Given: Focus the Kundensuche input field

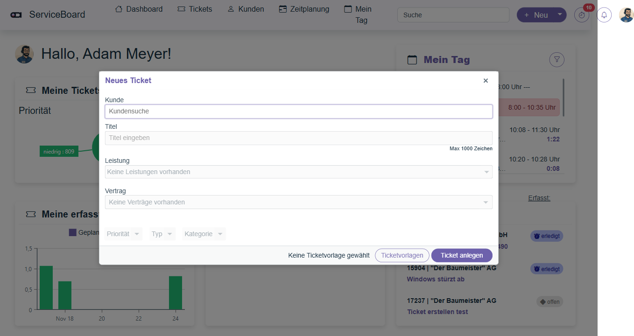Looking at the screenshot, I should 298,111.
